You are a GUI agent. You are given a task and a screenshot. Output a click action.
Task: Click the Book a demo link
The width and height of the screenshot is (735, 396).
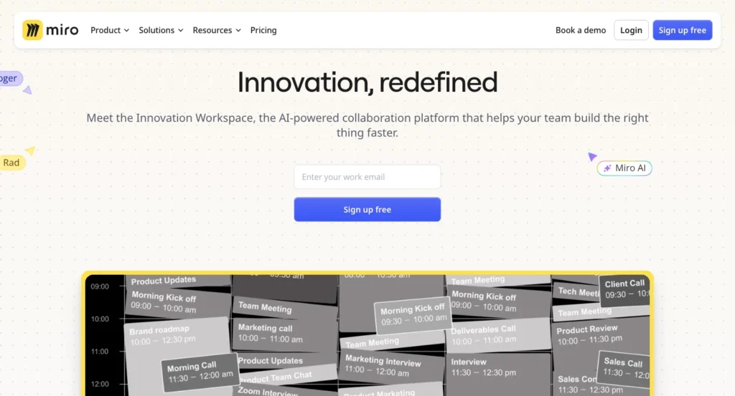coord(581,30)
